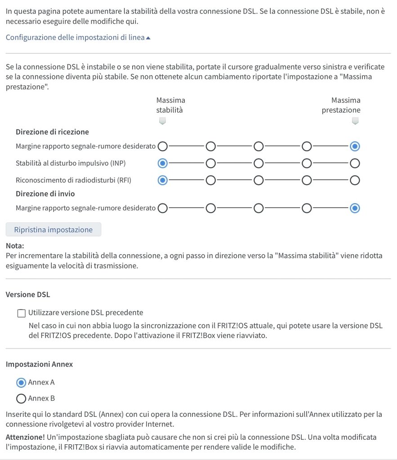This screenshot has width=397, height=460.
Task: Select fourth step for reception signal-noise margin
Action: pyautogui.click(x=307, y=146)
